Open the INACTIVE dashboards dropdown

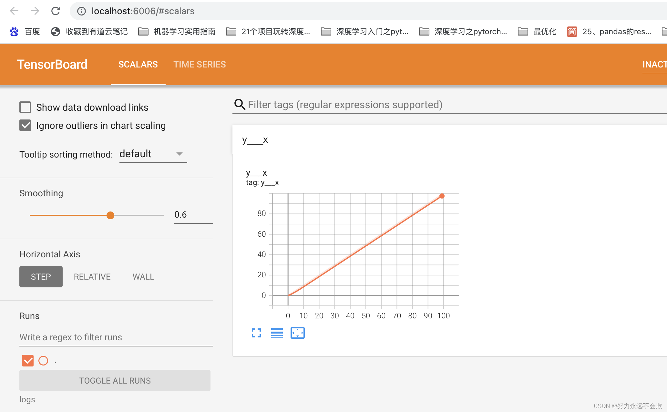(654, 65)
